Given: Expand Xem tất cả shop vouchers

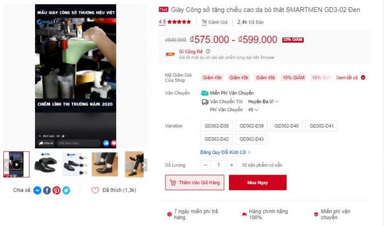Looking at the screenshot, I should point(351,77).
